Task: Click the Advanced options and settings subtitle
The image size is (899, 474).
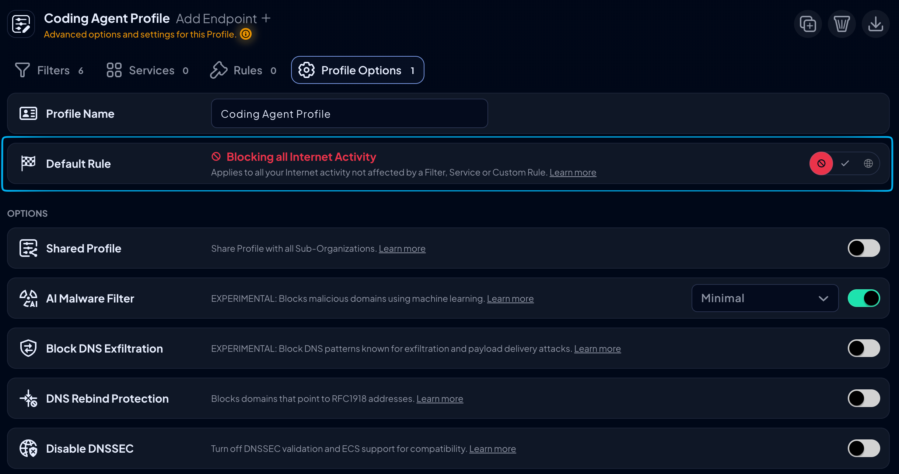Action: click(x=140, y=34)
